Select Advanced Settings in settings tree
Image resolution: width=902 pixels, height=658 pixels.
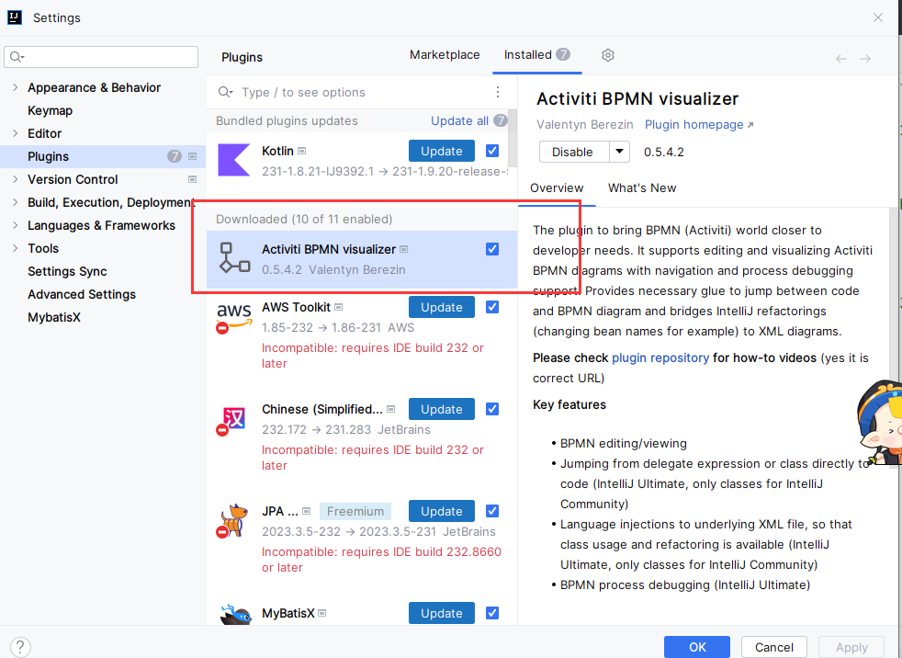tap(82, 295)
